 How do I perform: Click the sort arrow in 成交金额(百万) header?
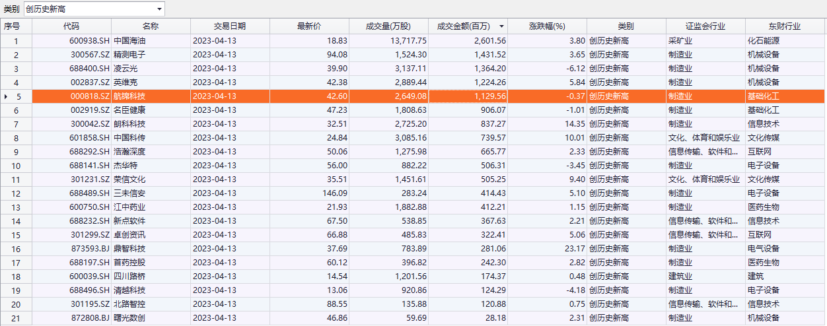tap(501, 26)
